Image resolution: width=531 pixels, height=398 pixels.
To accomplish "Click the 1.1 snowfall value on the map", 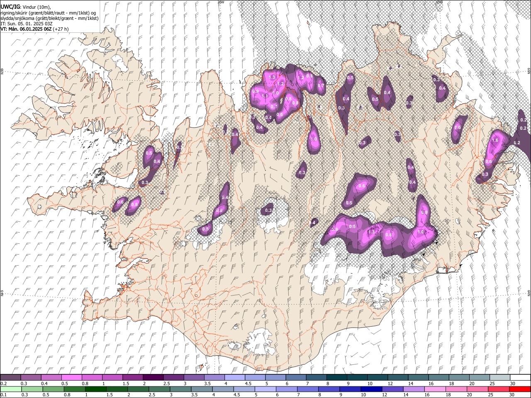I will coord(265,96).
